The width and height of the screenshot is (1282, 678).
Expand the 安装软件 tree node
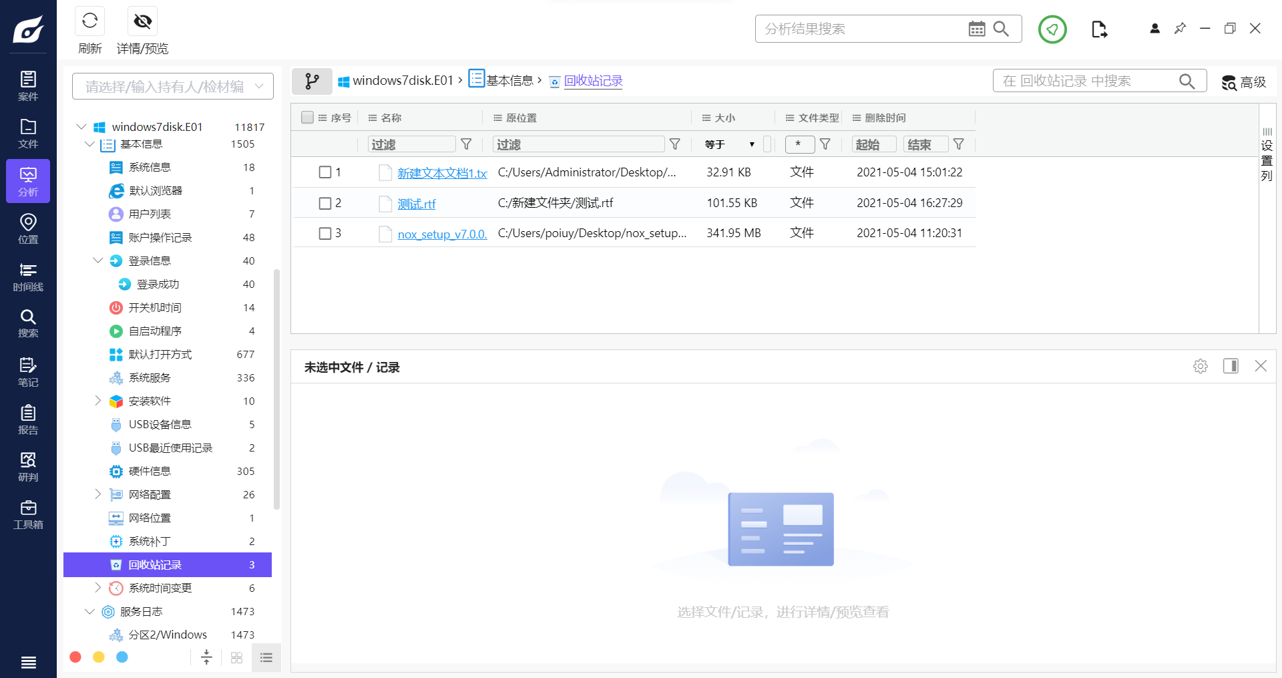point(97,401)
